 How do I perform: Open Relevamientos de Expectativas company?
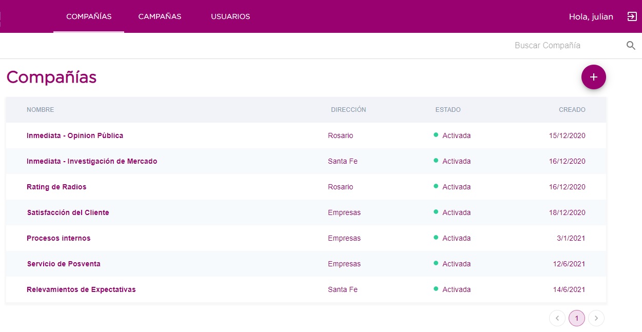(81, 289)
